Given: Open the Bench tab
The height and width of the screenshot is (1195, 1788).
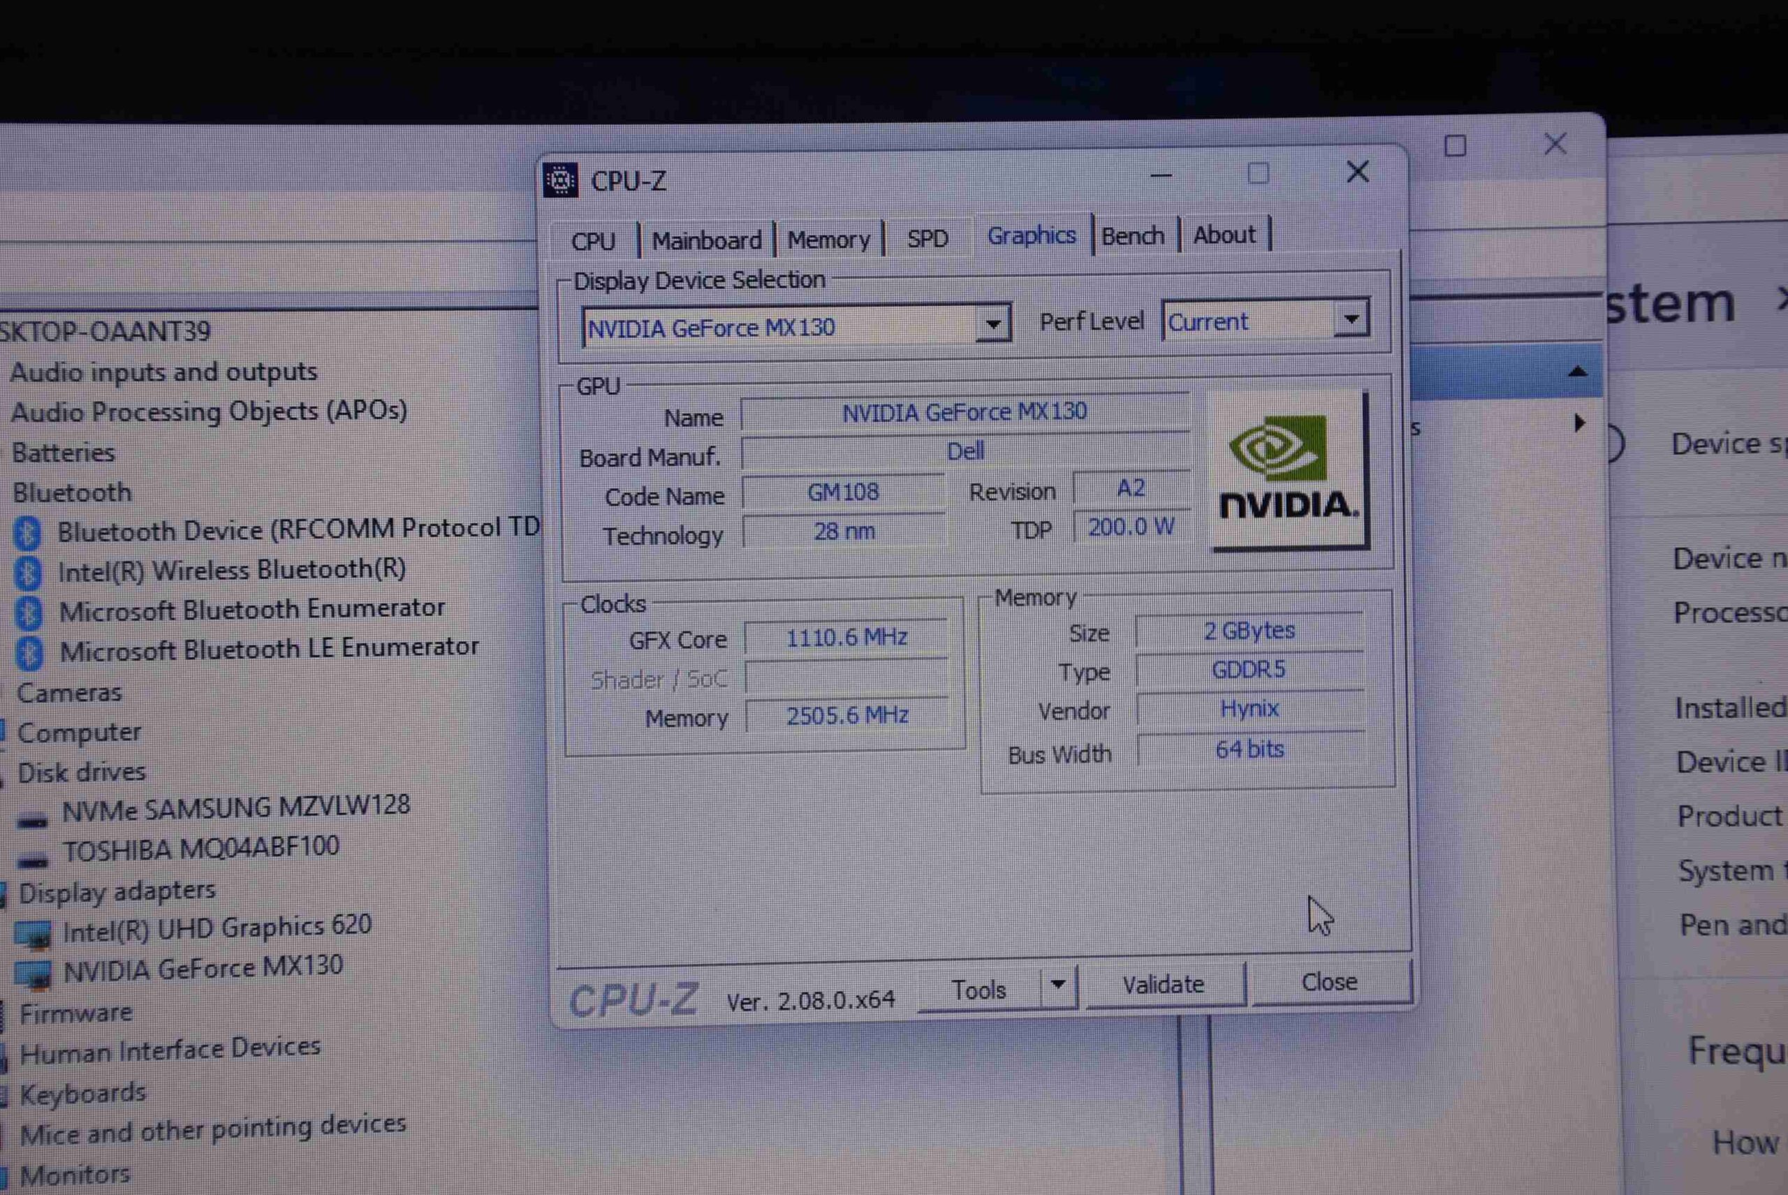Looking at the screenshot, I should coord(1133,236).
